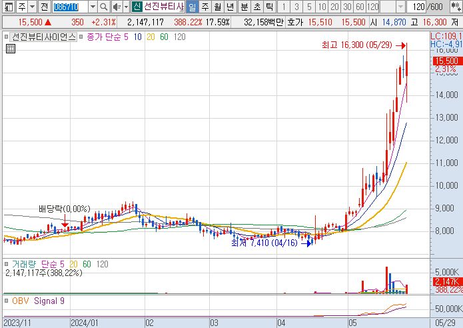Click the open price 14,870 value
Image resolution: width=463 pixels, height=328 pixels.
click(x=394, y=22)
